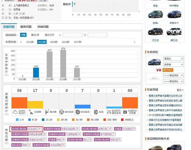Image resolution: width=191 pixels, height=150 pixels.
Task: Click the 汽油泵故障 8 tag
Action: 65,134
